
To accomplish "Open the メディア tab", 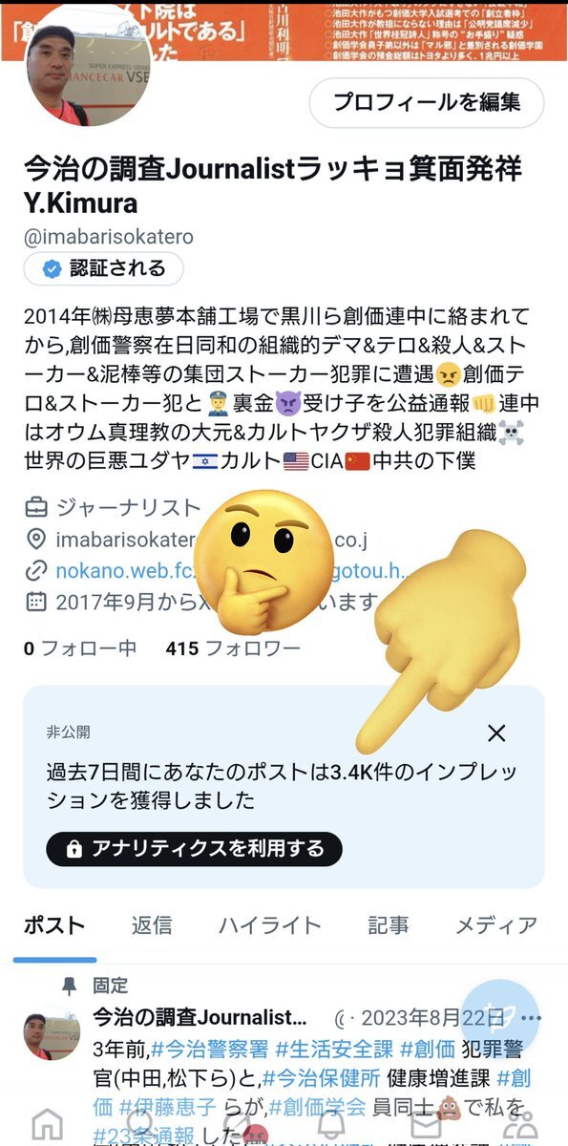I will (x=496, y=924).
